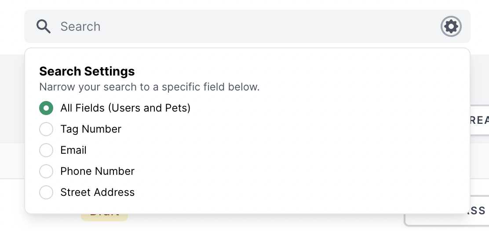Click the magnifying glass search icon
The image size is (489, 231).
pos(44,26)
